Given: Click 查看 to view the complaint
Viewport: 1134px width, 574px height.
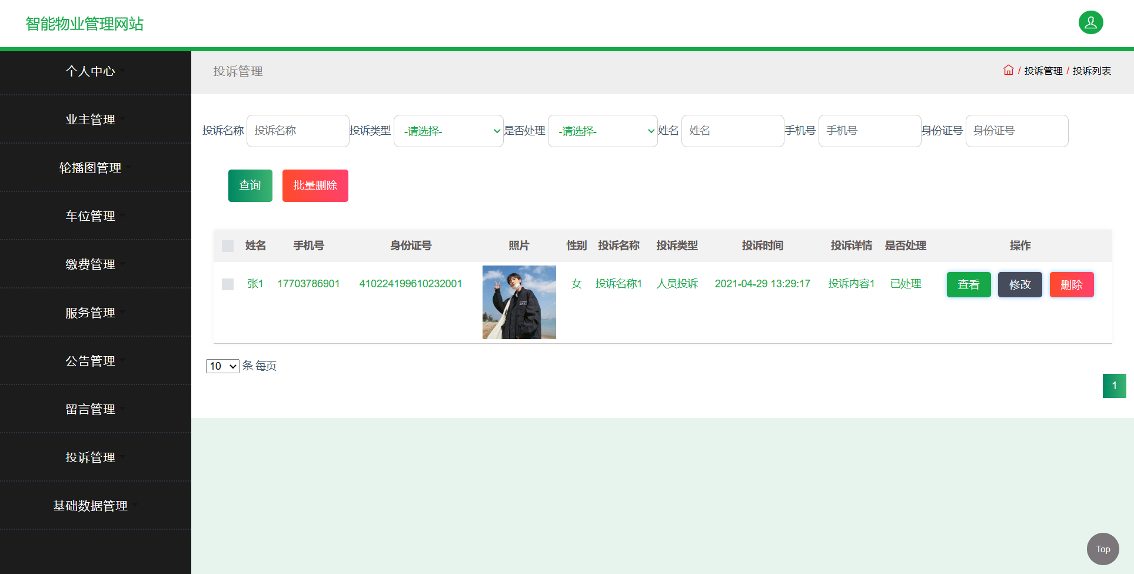Looking at the screenshot, I should [x=968, y=284].
